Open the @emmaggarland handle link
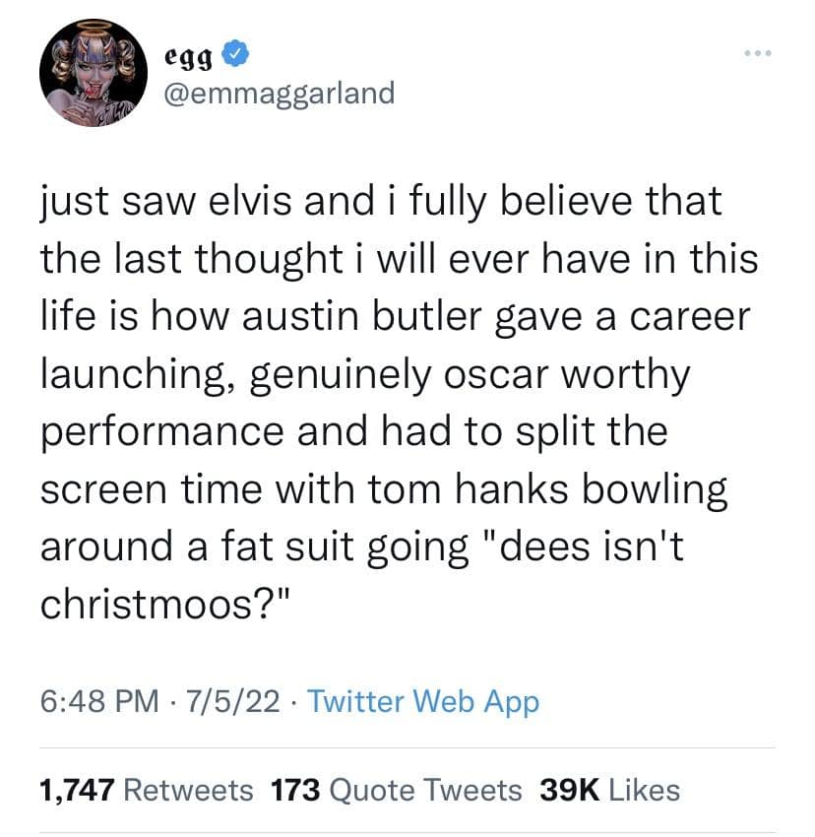 279,94
